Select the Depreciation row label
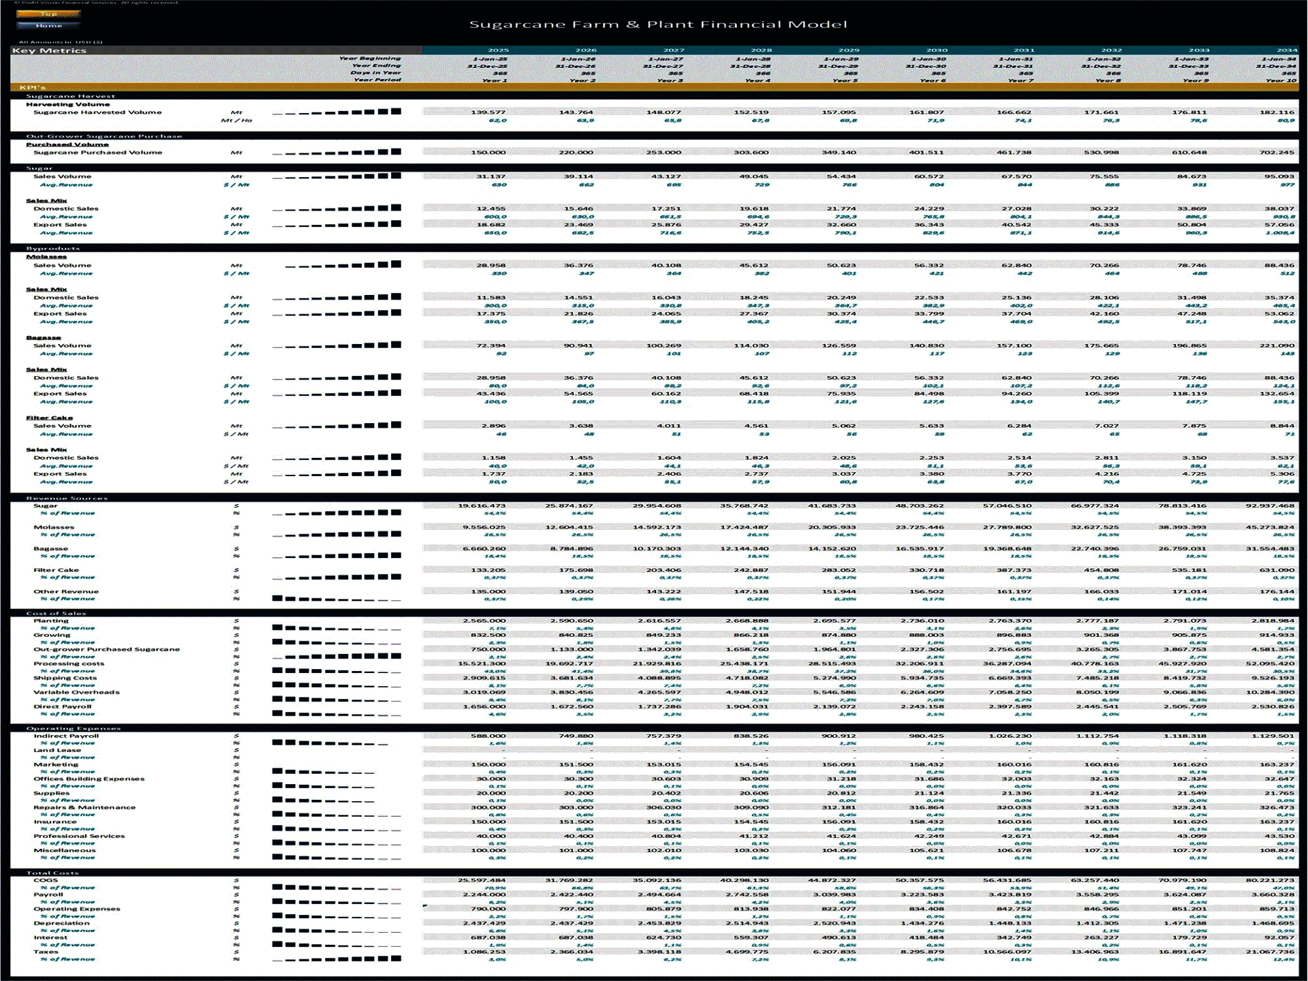The height and width of the screenshot is (981, 1308). click(61, 923)
